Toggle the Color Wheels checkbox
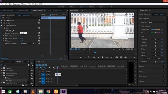Viewport: 168px width, 94px height. [x=164, y=76]
